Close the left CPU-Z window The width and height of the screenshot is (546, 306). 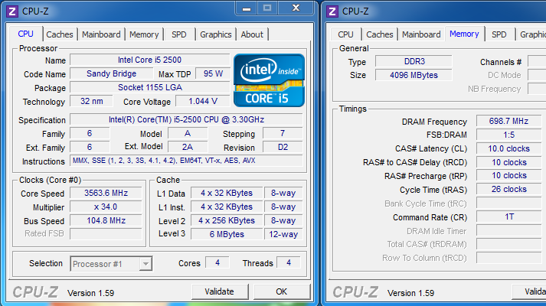[295, 8]
